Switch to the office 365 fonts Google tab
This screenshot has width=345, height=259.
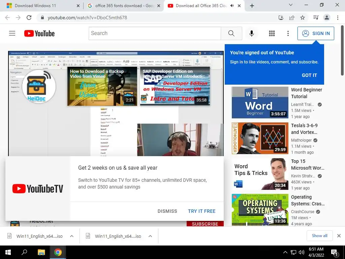(x=123, y=6)
